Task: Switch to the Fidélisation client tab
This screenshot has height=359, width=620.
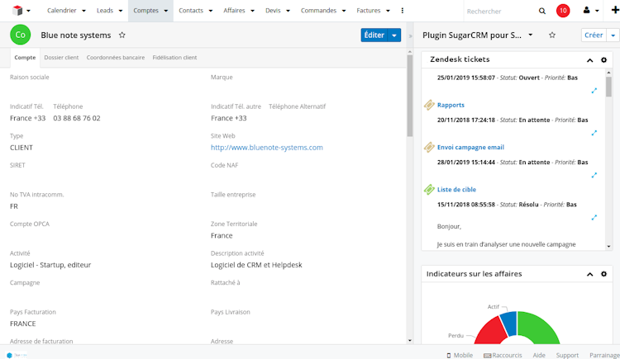Action: point(174,58)
